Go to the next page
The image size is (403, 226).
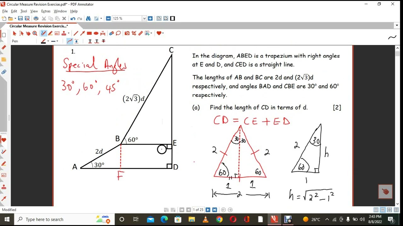208,210
